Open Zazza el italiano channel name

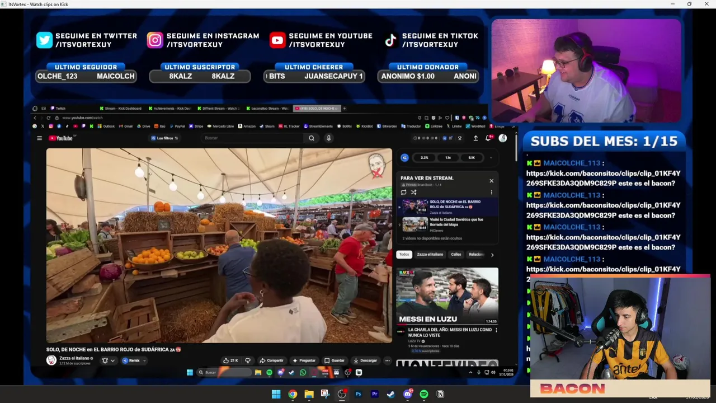[x=74, y=358]
